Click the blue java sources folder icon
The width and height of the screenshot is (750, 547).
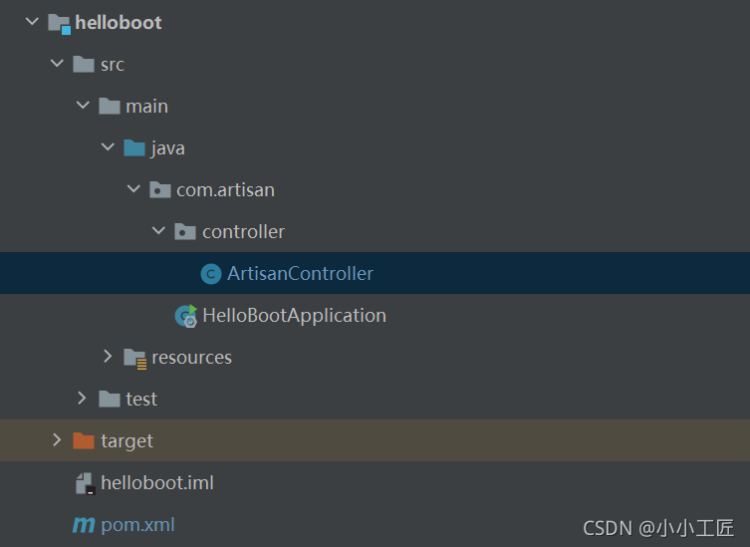(x=133, y=147)
